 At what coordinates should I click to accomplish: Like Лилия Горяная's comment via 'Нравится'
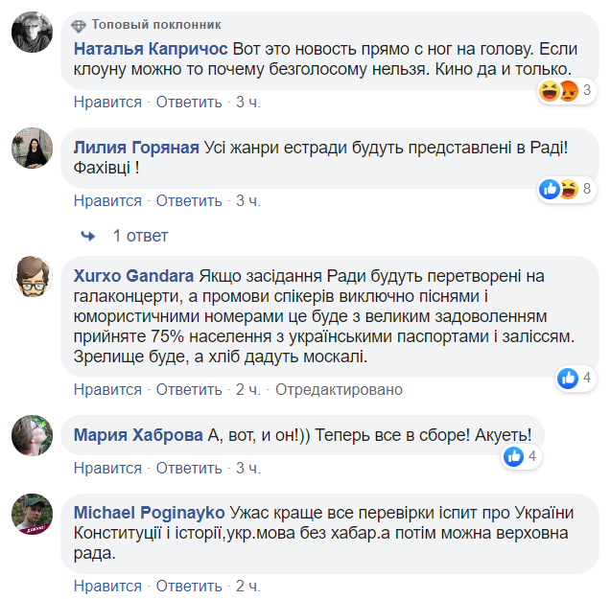[107, 200]
